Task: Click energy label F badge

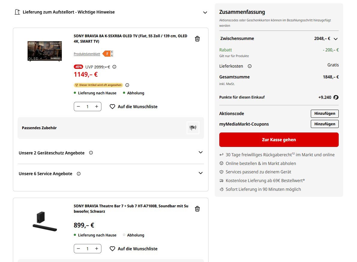Action: [x=108, y=54]
